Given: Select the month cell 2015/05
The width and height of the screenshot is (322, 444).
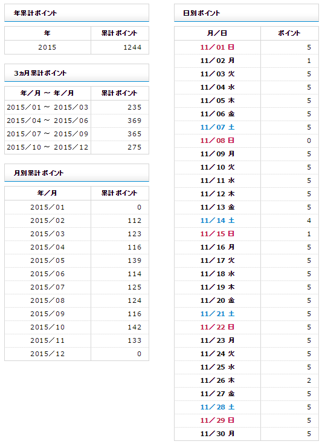Looking at the screenshot, I should click(x=48, y=260).
